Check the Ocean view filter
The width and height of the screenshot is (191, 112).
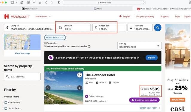point(6,102)
